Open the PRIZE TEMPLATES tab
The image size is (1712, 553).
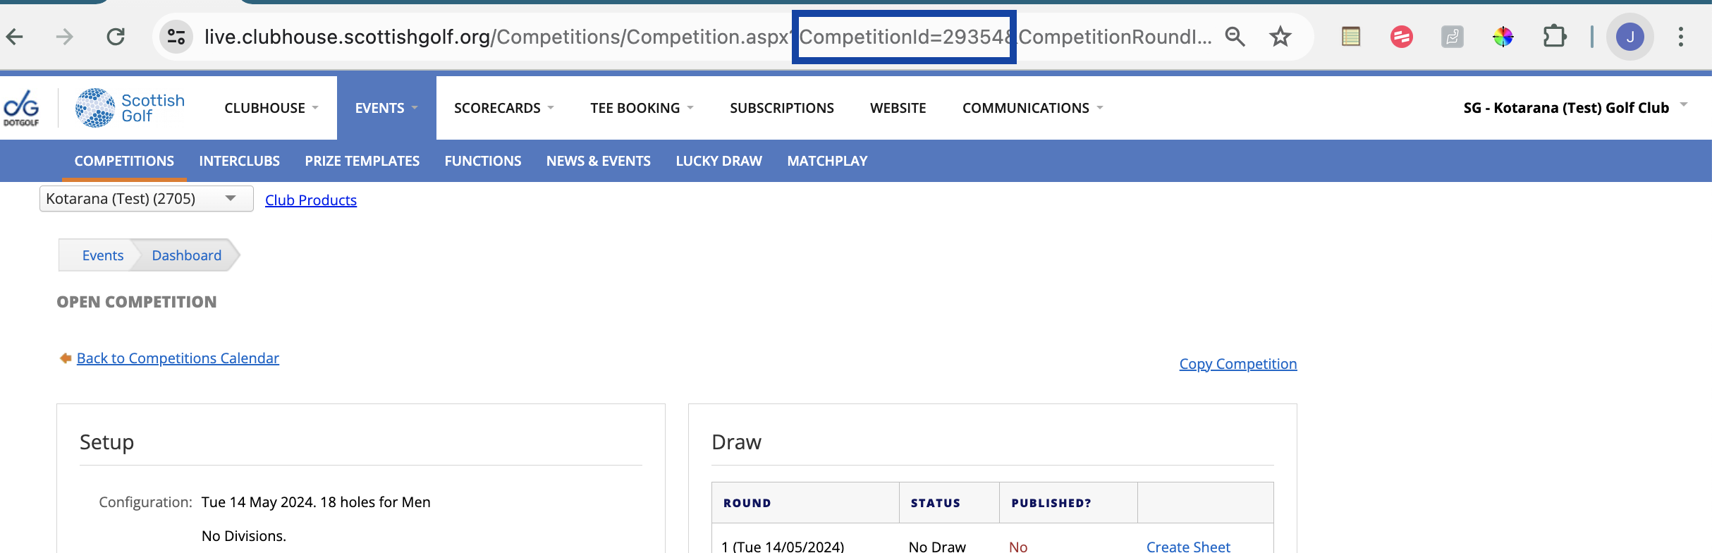coord(362,161)
